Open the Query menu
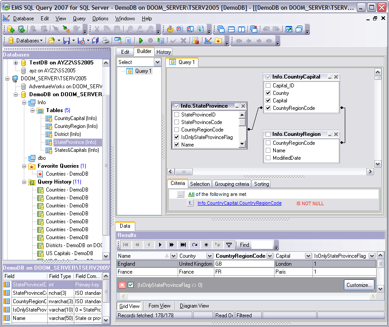The image size is (389, 327). [x=79, y=19]
